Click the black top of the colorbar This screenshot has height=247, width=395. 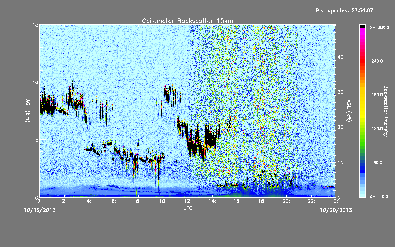click(x=362, y=26)
